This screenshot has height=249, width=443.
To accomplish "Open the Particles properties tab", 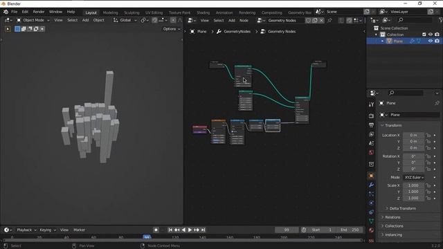I will point(371,194).
